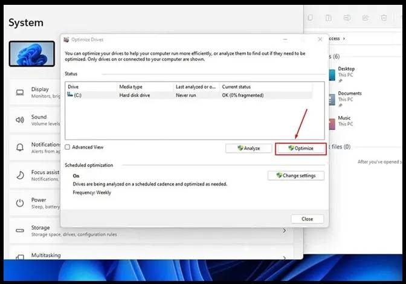Open Sound settings via speaker icon
Screen dimensions: 406x284
point(20,120)
